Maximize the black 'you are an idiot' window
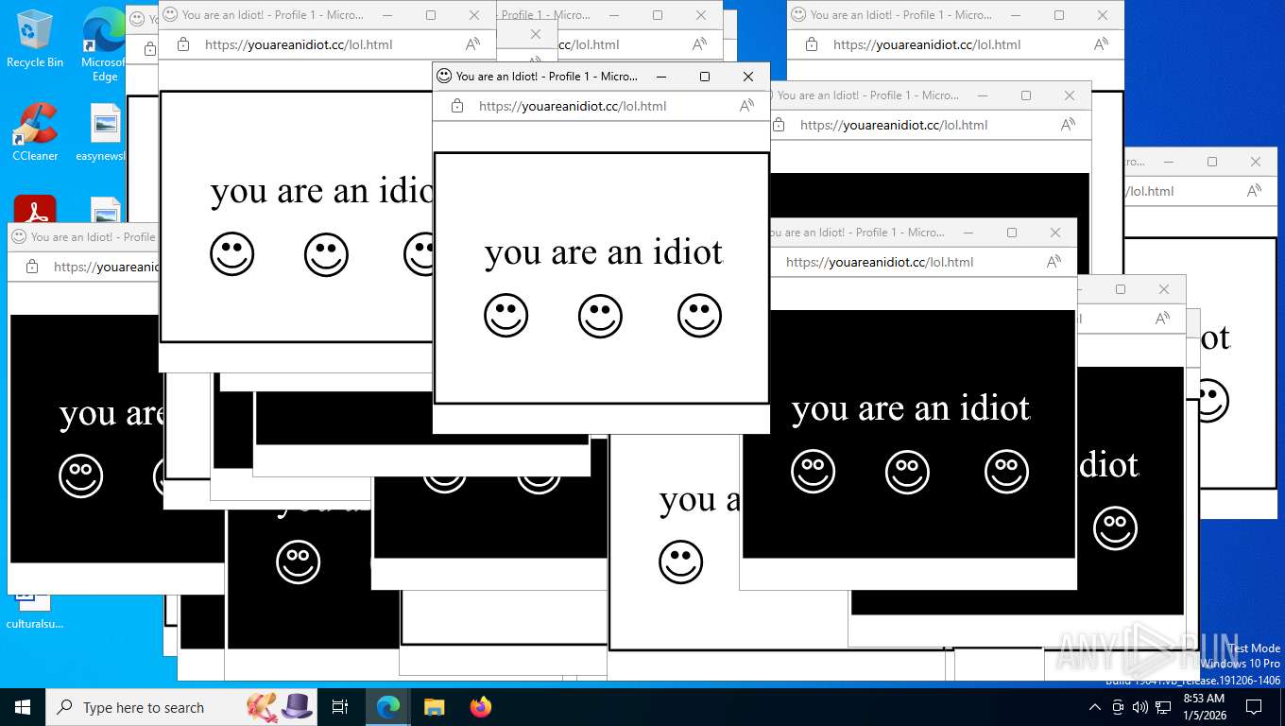The width and height of the screenshot is (1285, 726). 1012,233
